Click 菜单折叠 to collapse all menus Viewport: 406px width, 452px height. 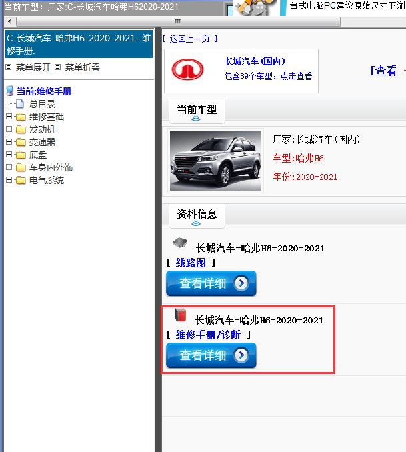[x=83, y=67]
